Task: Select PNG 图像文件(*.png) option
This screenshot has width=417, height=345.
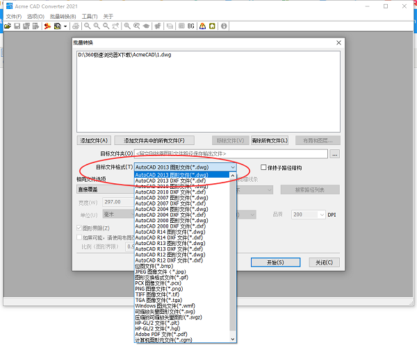Action: pyautogui.click(x=182, y=289)
